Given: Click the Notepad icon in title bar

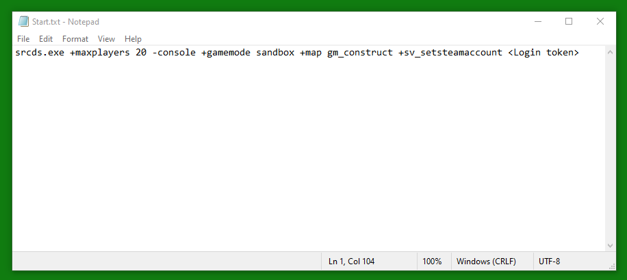Looking at the screenshot, I should [23, 22].
